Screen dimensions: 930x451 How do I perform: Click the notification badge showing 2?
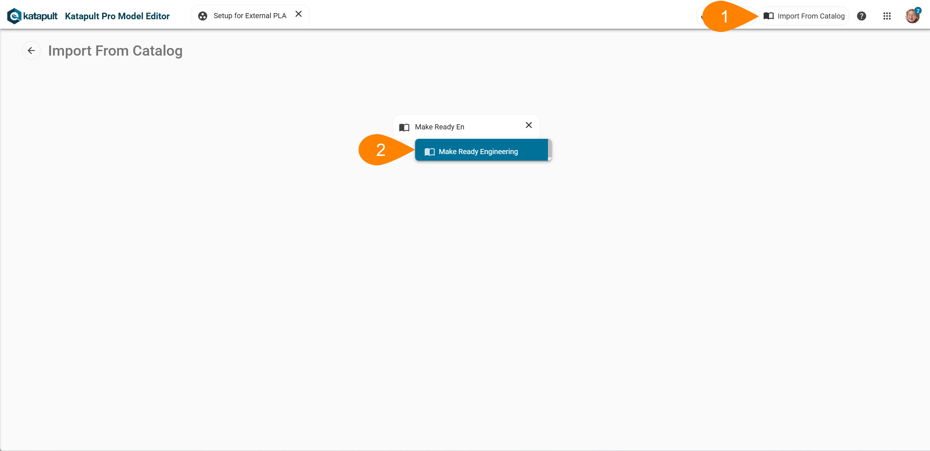coord(918,11)
